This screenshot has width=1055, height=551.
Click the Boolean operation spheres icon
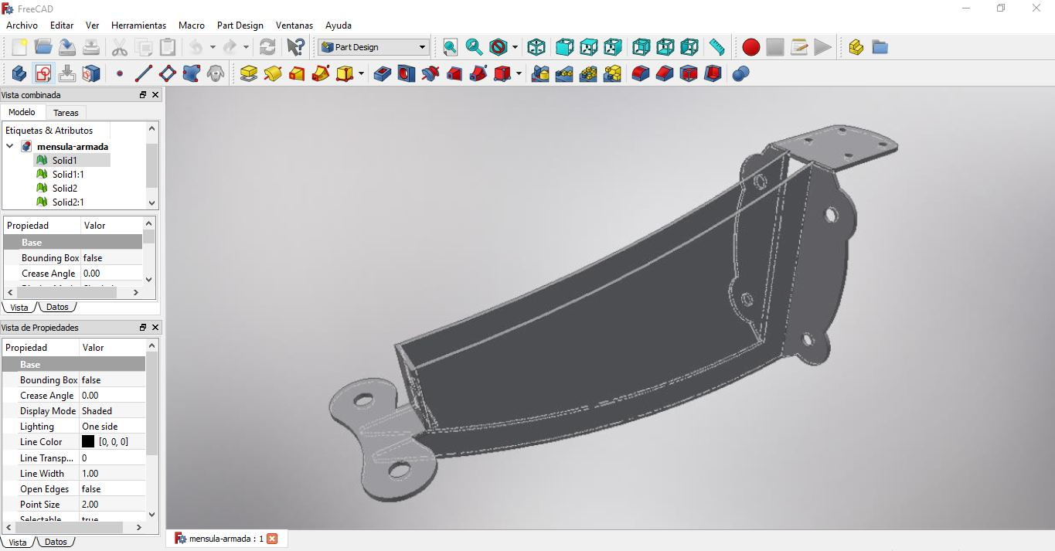[740, 73]
